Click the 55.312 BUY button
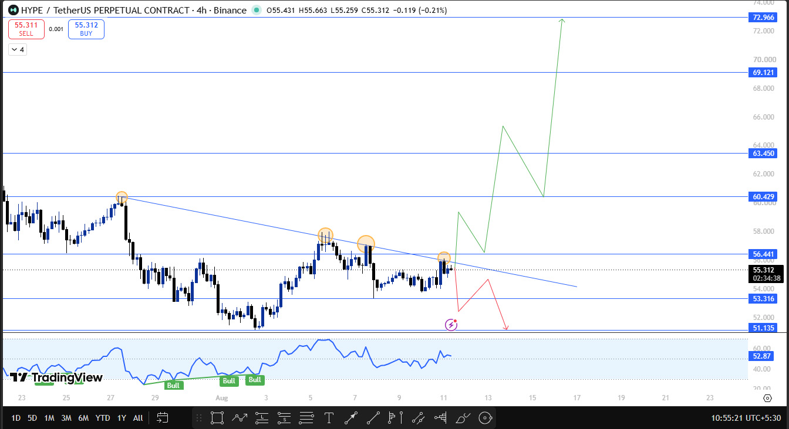The width and height of the screenshot is (789, 429). point(86,29)
